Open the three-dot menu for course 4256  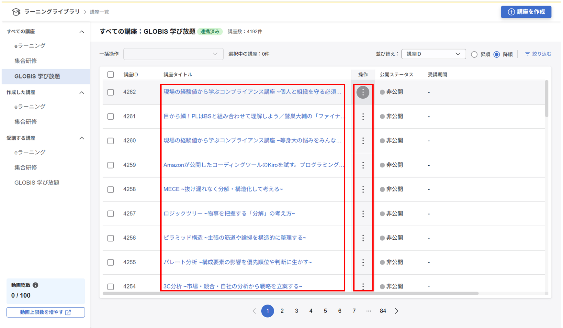[363, 238]
